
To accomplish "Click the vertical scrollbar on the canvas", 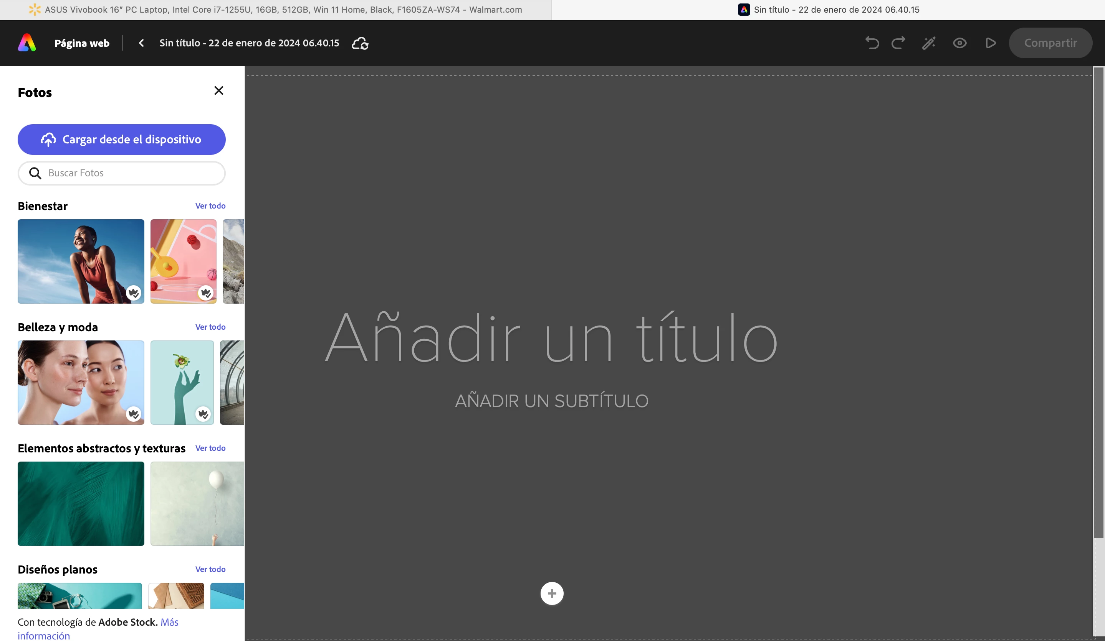I will click(x=1098, y=302).
